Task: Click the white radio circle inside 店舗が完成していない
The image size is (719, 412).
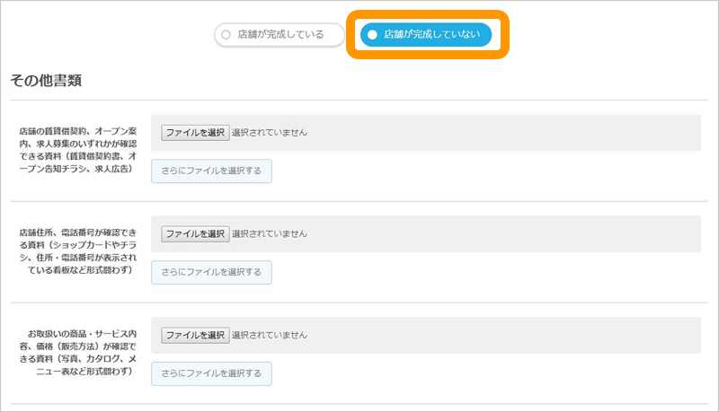Action: (372, 34)
